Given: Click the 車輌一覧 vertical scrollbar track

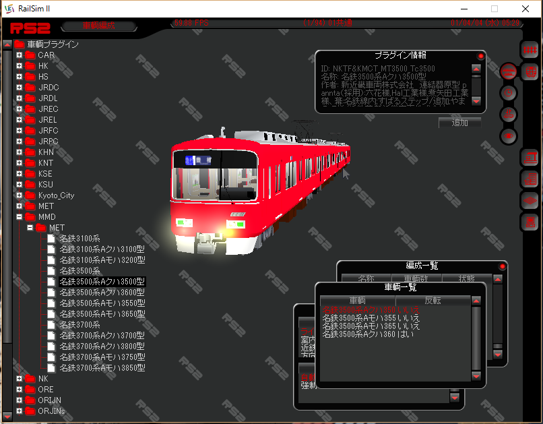Looking at the screenshot, I should (476, 338).
